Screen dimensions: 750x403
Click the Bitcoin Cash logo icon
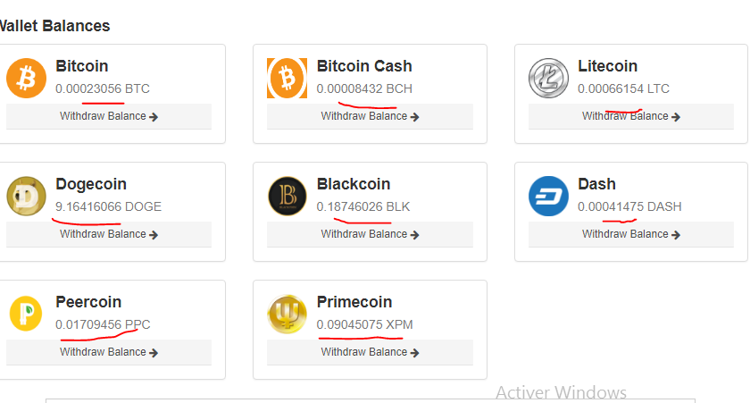pyautogui.click(x=287, y=78)
